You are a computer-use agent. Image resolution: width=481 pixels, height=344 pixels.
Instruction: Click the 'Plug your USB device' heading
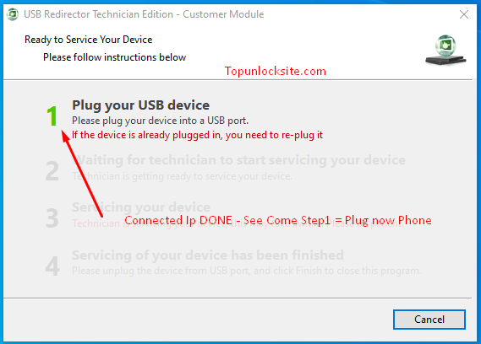pyautogui.click(x=141, y=105)
